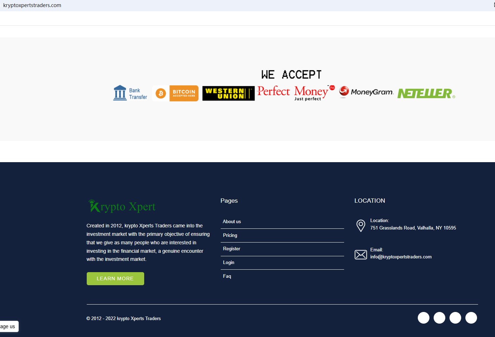This screenshot has width=495, height=337.
Task: Click the location pin icon
Action: 361,226
